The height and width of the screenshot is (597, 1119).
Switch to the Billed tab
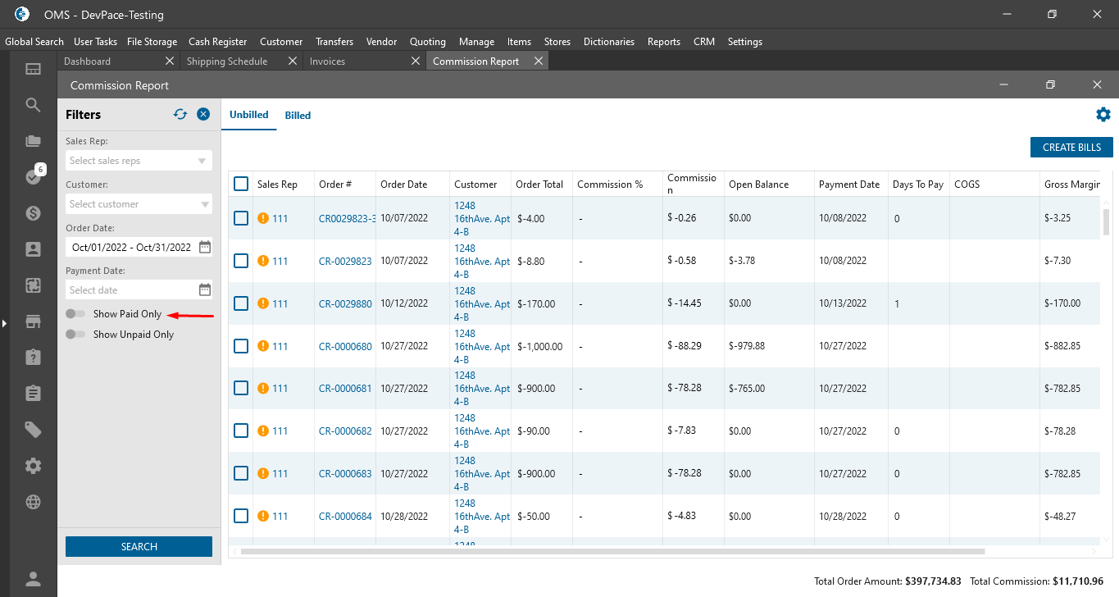(x=298, y=116)
